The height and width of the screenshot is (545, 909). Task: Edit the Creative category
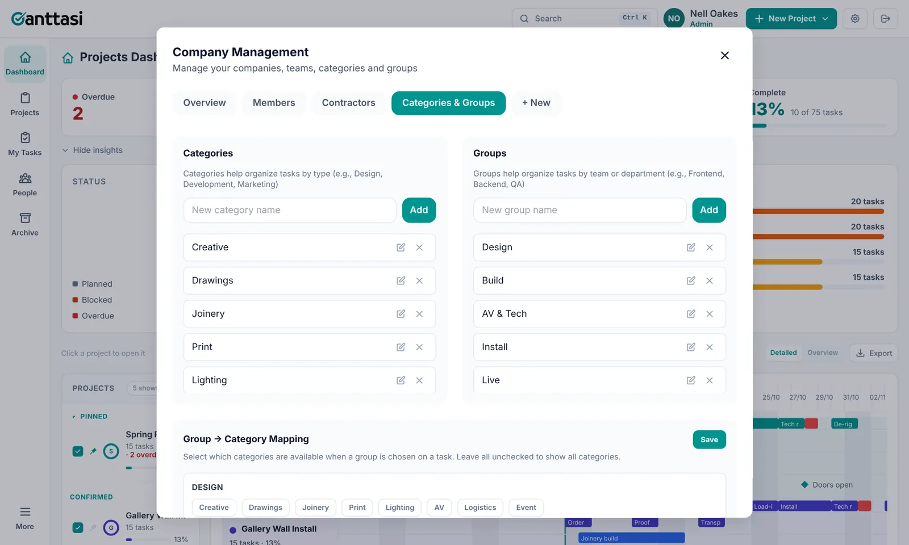[401, 248]
